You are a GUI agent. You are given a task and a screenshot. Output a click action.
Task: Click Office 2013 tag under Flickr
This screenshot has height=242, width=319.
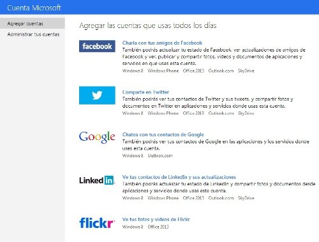[158, 227]
